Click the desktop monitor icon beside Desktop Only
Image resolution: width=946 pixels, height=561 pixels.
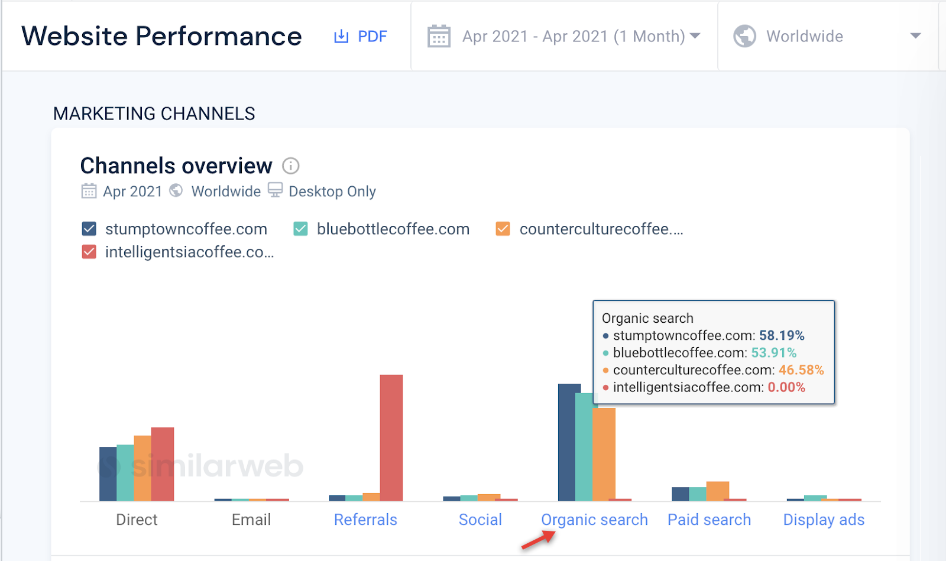point(275,190)
